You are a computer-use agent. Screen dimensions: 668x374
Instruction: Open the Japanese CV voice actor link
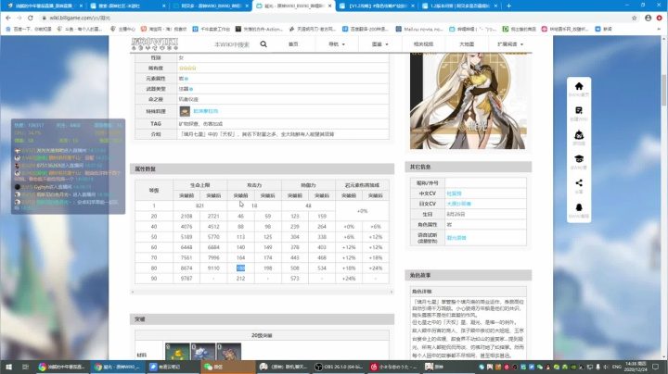pyautogui.click(x=459, y=204)
